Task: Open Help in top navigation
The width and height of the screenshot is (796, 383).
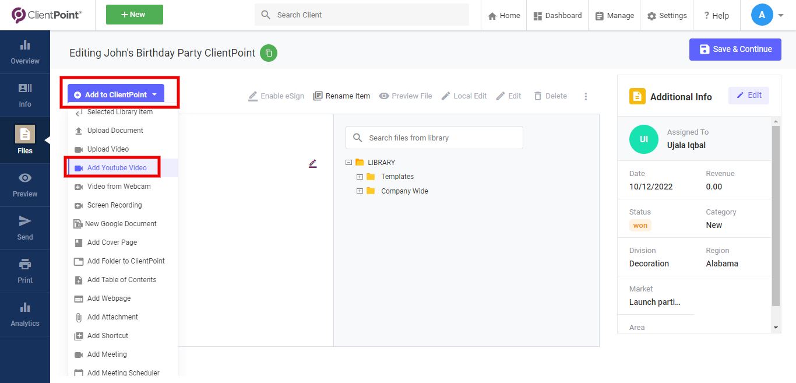Action: tap(716, 16)
